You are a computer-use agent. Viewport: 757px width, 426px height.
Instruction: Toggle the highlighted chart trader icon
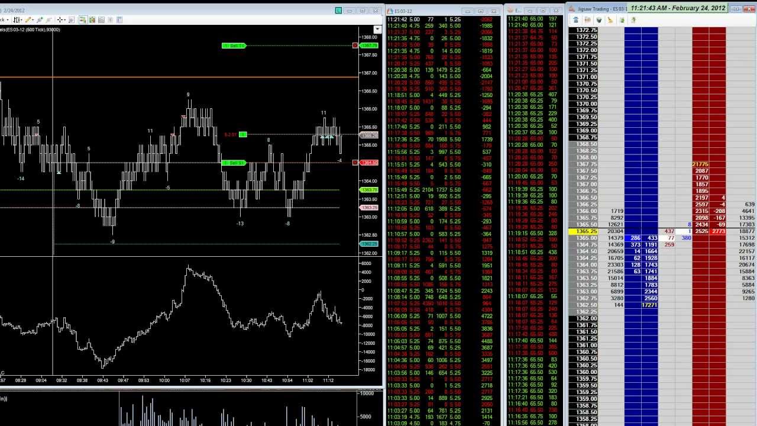point(83,20)
